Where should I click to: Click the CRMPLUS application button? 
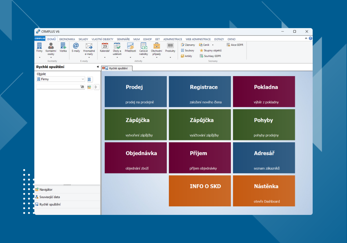pos(40,39)
